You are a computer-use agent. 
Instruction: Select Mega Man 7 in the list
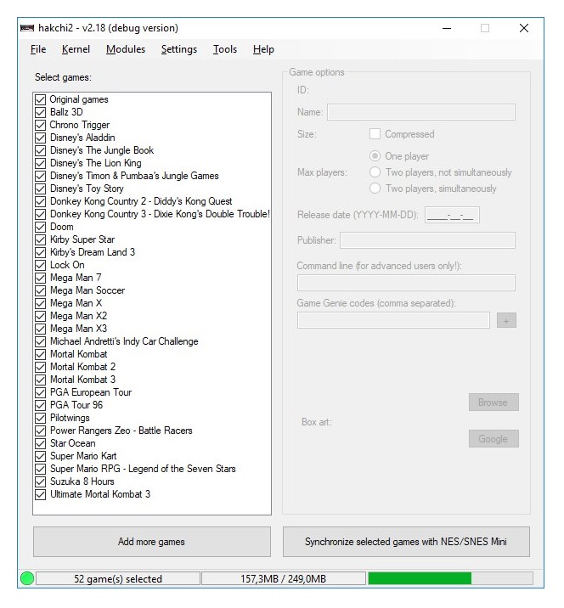76,278
